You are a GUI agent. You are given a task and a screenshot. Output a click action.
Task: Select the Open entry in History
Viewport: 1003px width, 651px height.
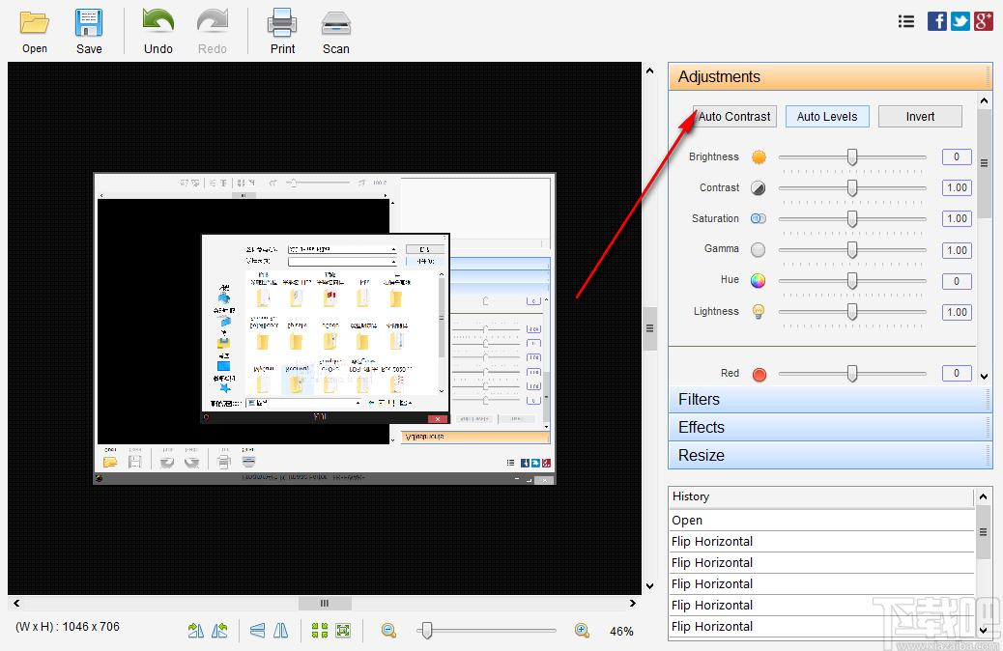[822, 520]
